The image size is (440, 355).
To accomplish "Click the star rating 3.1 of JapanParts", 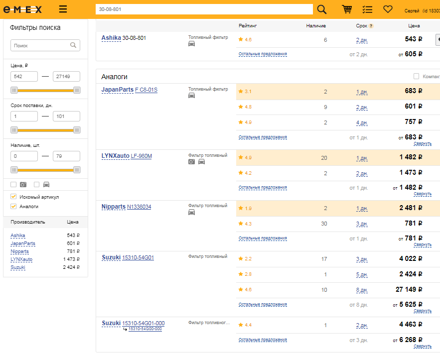I will [x=245, y=92].
